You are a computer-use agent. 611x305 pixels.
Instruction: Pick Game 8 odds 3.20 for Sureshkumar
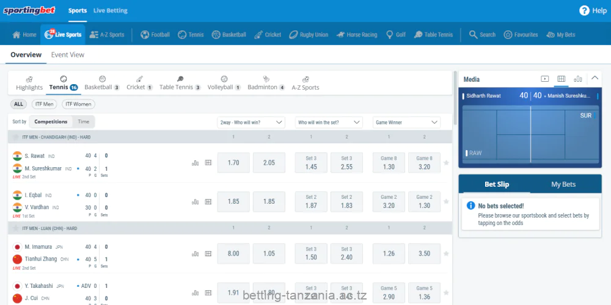425,163
